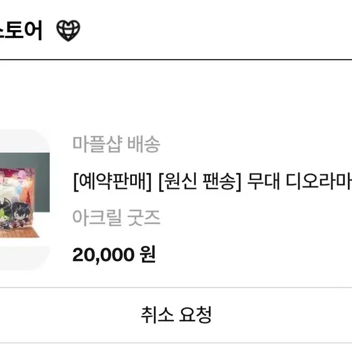This screenshot has width=352, height=352.
Task: Click the dark teal wall in thumbnail
Action: click(x=41, y=182)
